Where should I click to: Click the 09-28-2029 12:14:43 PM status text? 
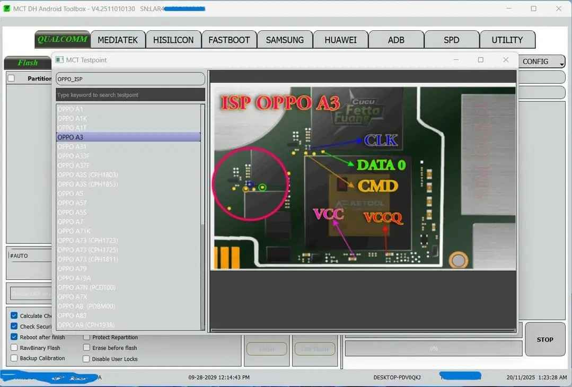pyautogui.click(x=219, y=377)
